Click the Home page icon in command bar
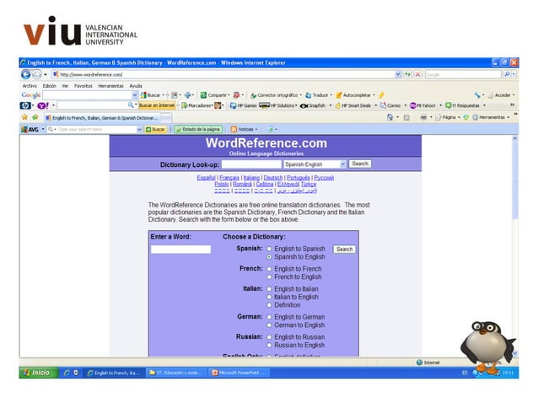The width and height of the screenshot is (538, 403). (x=390, y=117)
